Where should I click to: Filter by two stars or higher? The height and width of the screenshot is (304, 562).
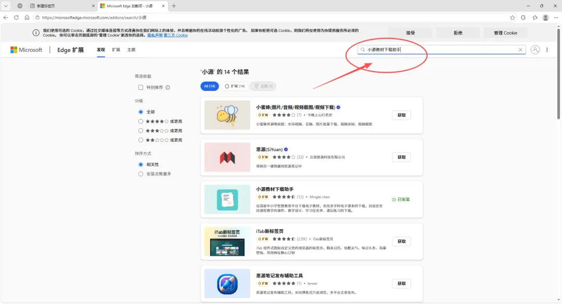pos(140,140)
